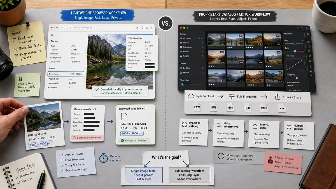Click the sliders icon beside Edit & organize
The height and width of the screenshot is (189, 336).
click(232, 97)
